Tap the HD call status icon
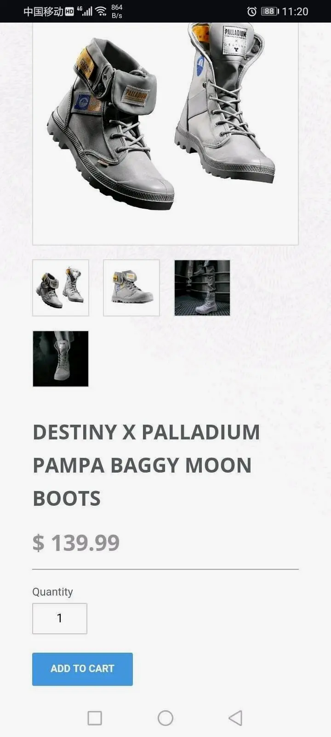The height and width of the screenshot is (737, 331). (69, 12)
